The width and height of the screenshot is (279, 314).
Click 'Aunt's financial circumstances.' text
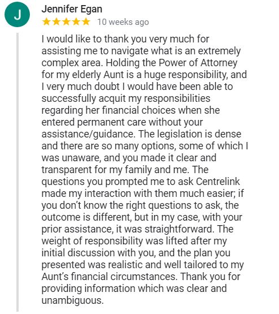point(110,277)
